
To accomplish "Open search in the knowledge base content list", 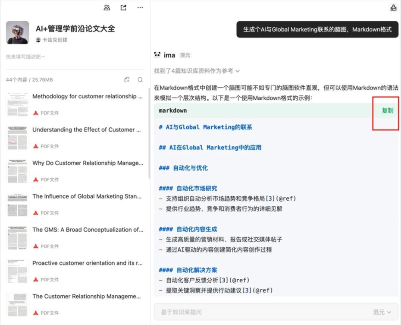I will click(141, 79).
